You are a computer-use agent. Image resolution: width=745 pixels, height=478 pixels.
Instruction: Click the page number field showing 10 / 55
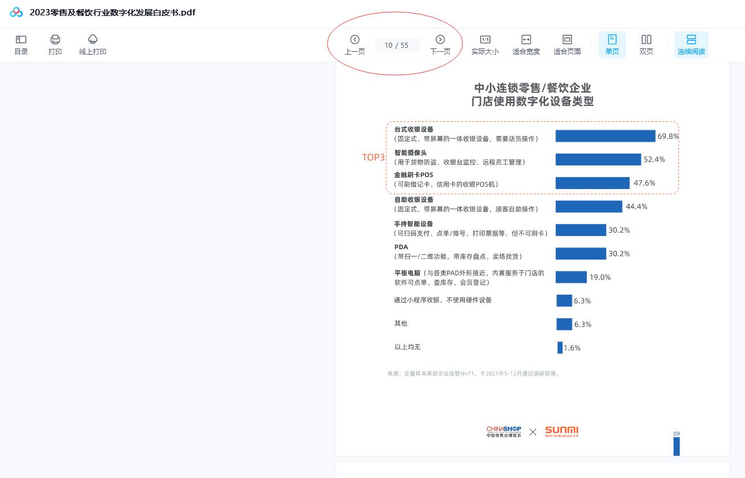396,46
